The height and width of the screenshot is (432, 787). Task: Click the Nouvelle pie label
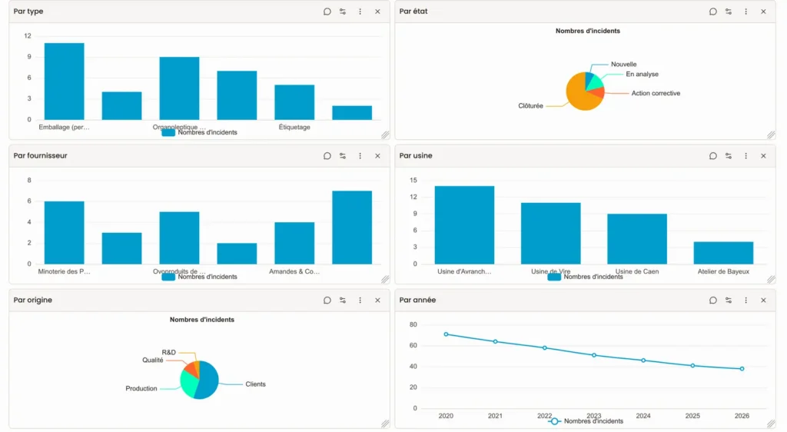coord(623,65)
